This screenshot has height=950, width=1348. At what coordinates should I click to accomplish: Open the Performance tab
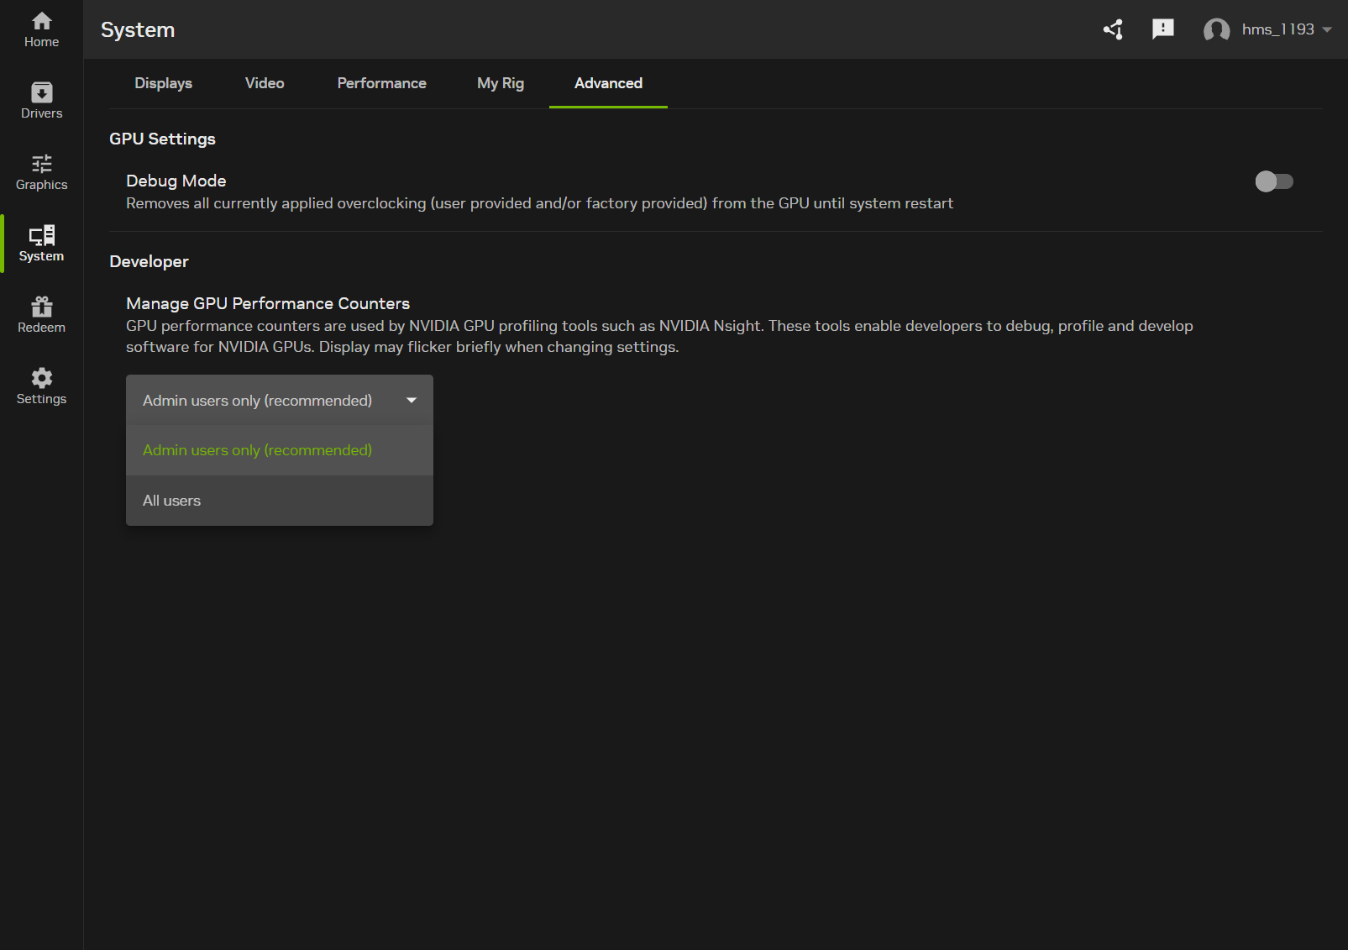(x=381, y=83)
